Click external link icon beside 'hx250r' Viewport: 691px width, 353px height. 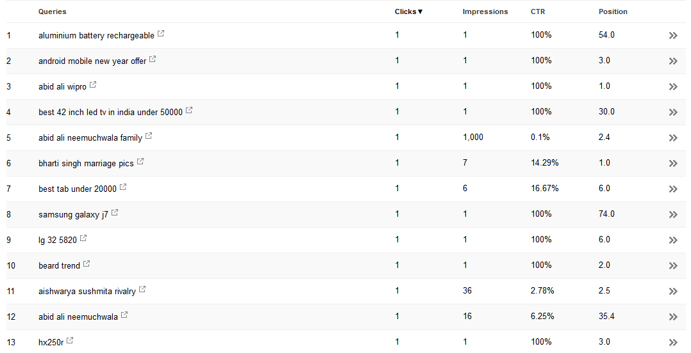(x=70, y=341)
